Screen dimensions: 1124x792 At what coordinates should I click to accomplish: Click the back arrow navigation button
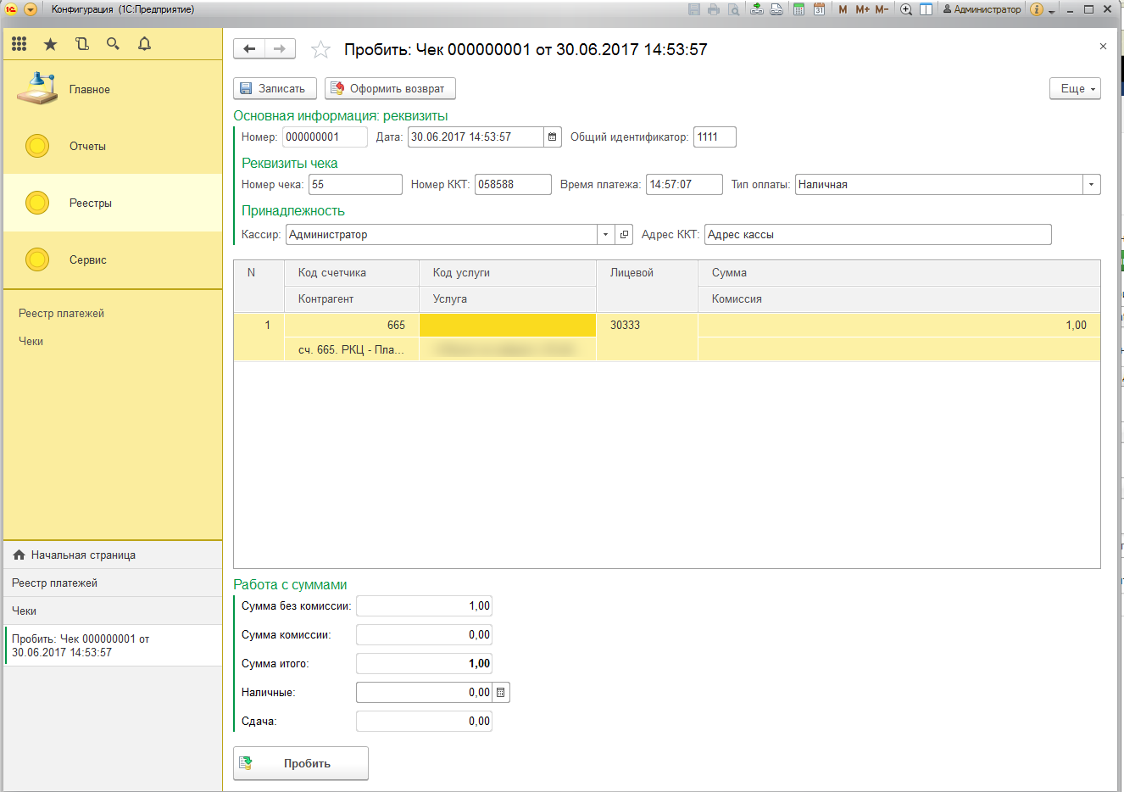pyautogui.click(x=249, y=49)
